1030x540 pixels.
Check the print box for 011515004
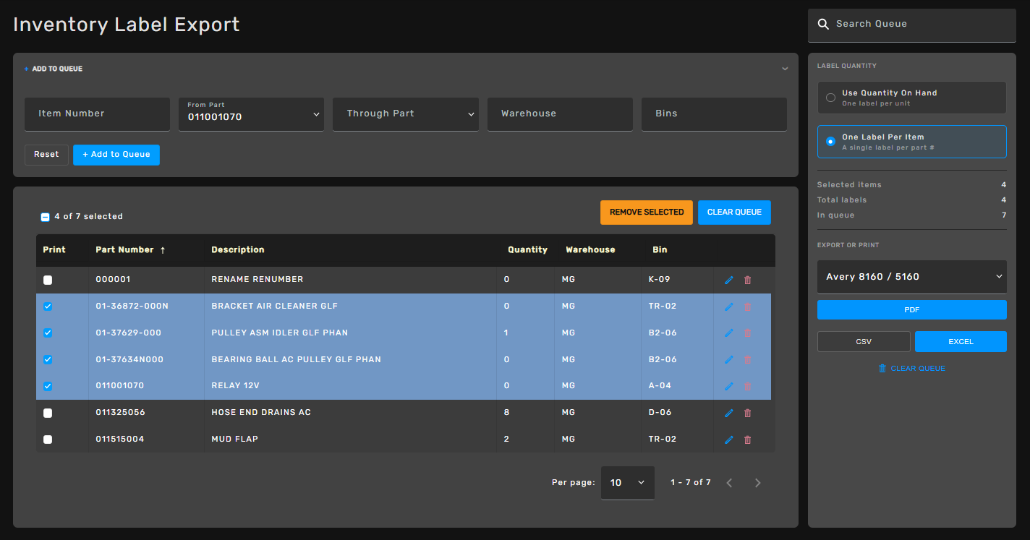48,440
